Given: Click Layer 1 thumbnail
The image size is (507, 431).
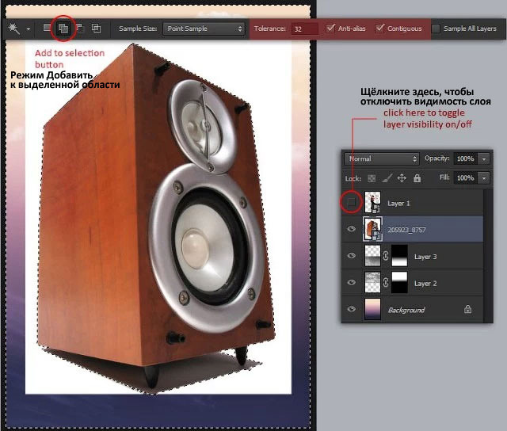Looking at the screenshot, I should (x=372, y=202).
